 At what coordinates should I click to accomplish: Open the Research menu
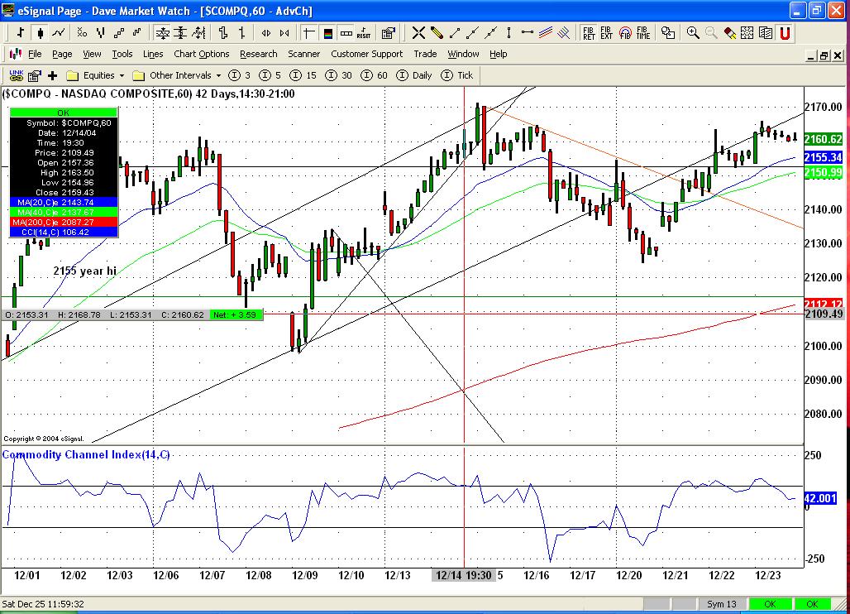259,55
